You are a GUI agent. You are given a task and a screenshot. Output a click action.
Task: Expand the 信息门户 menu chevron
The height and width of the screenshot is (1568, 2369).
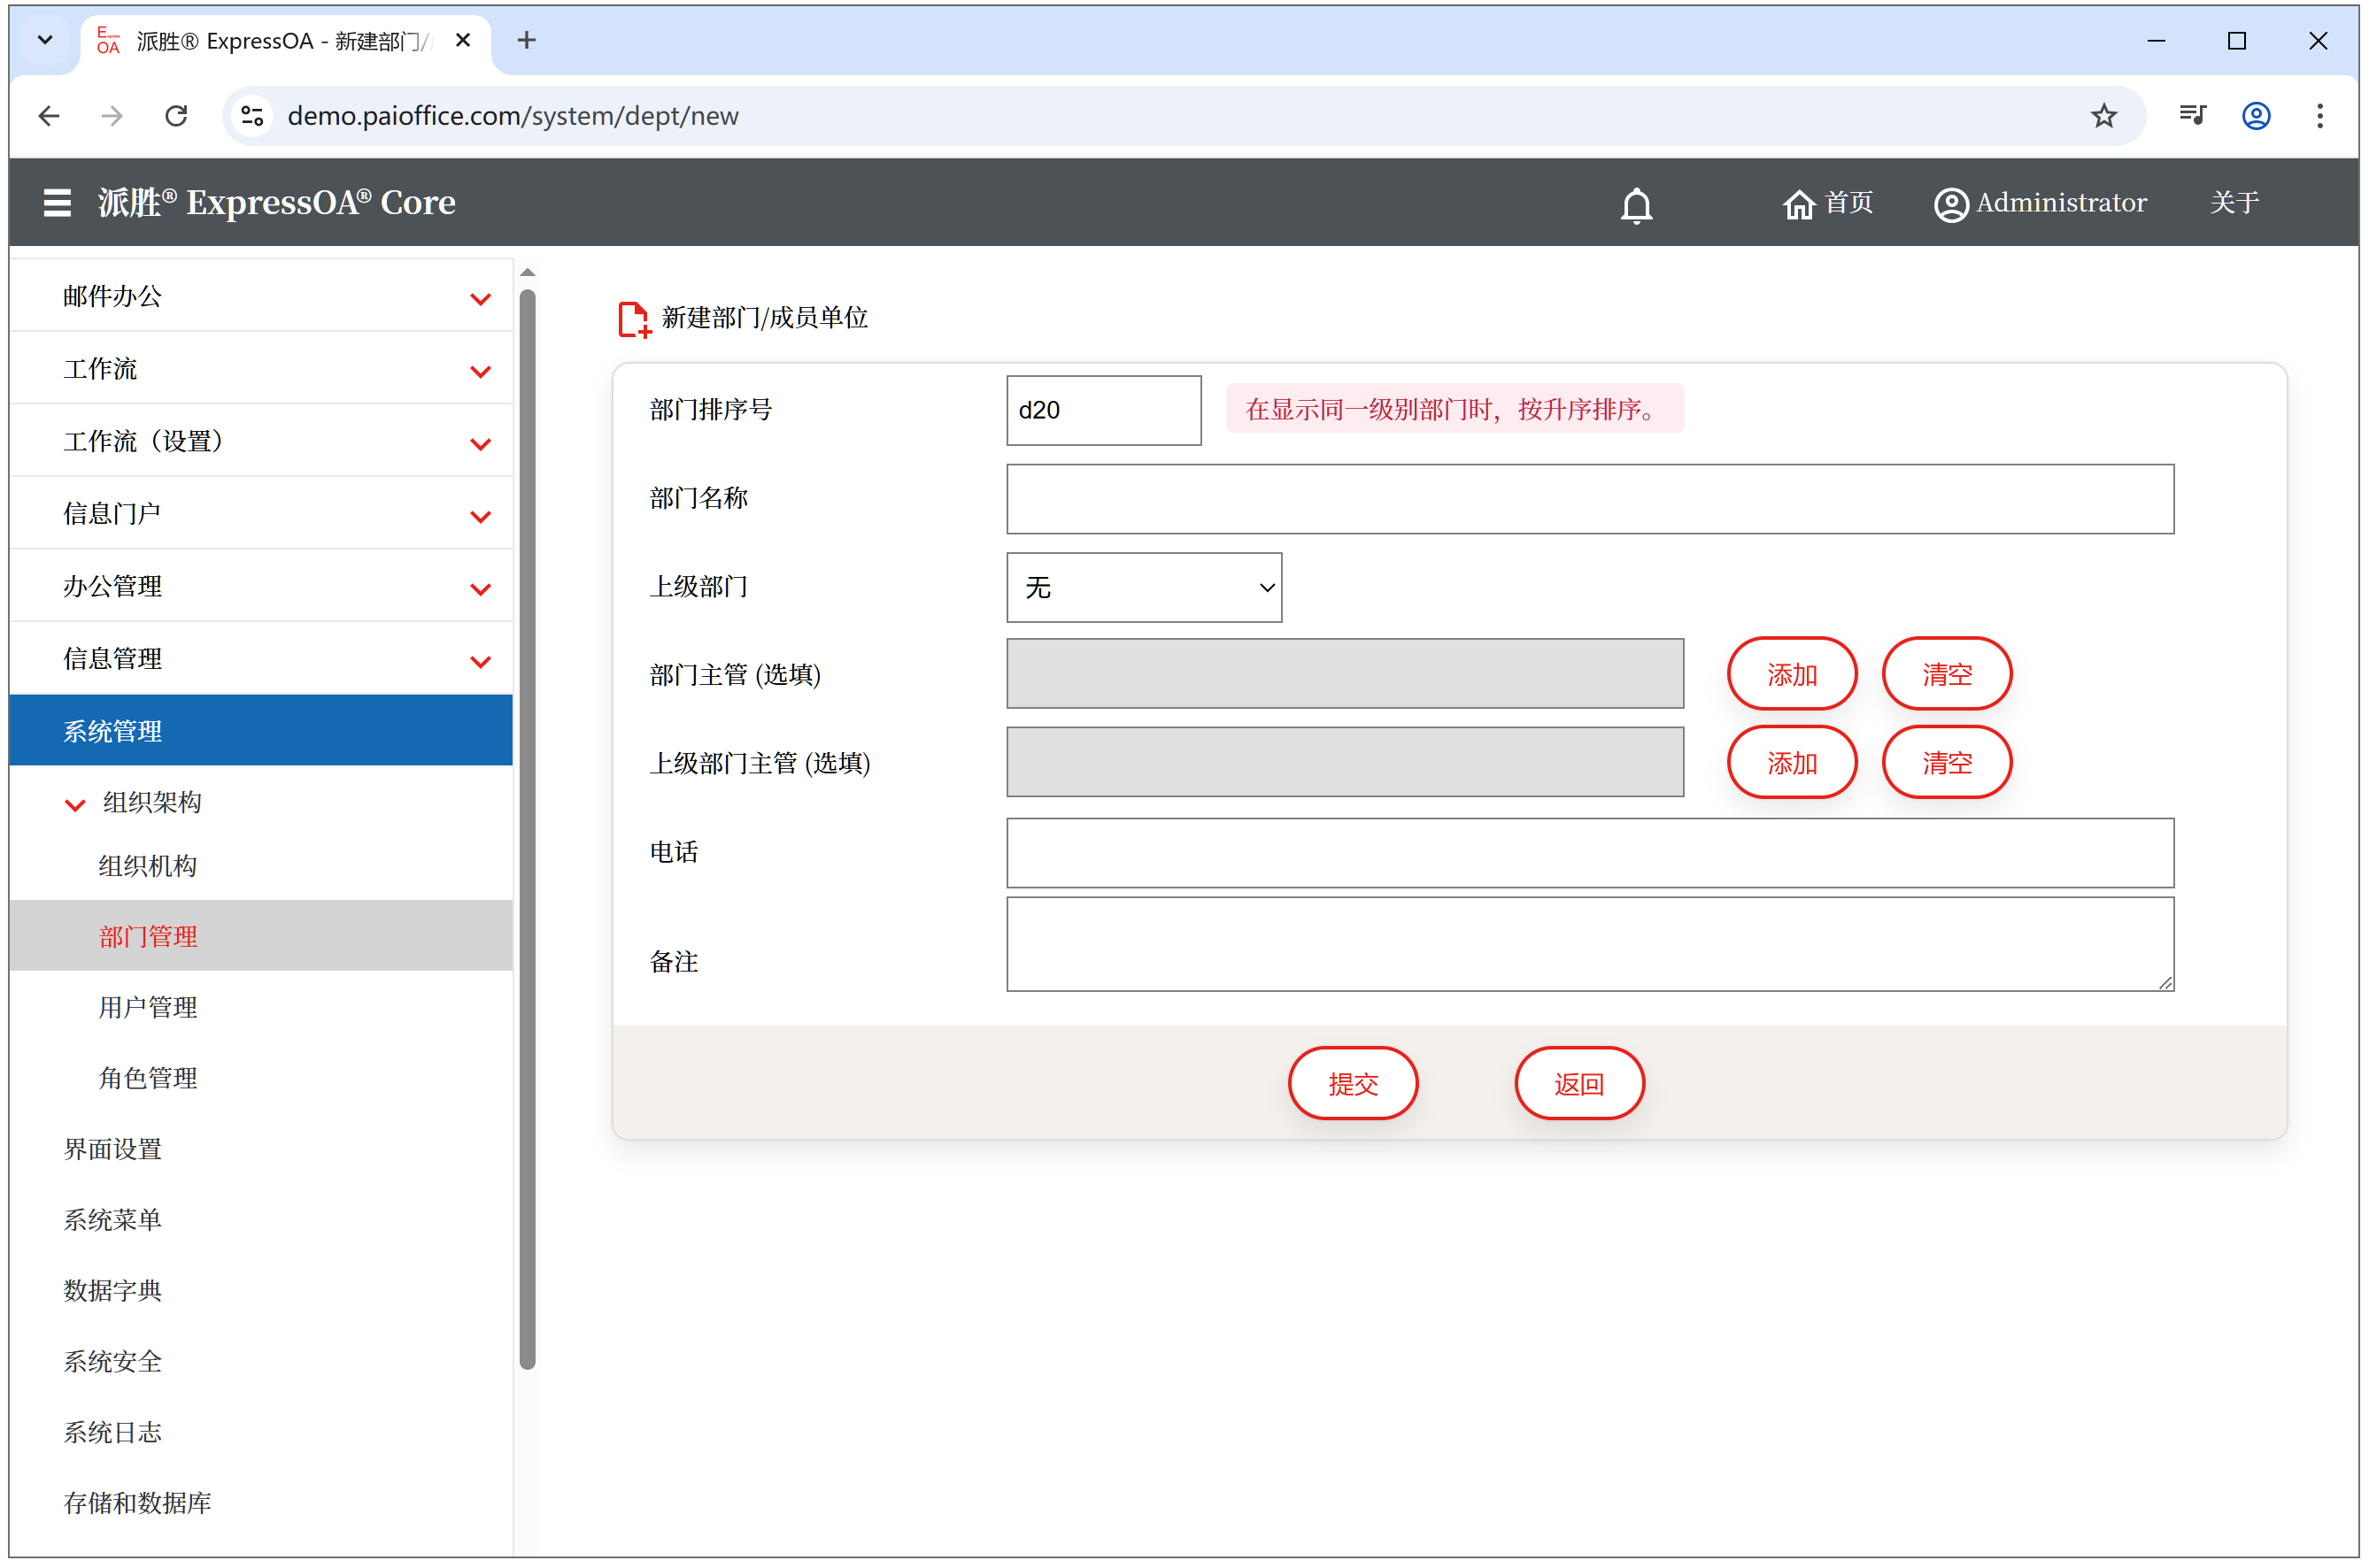coord(480,517)
